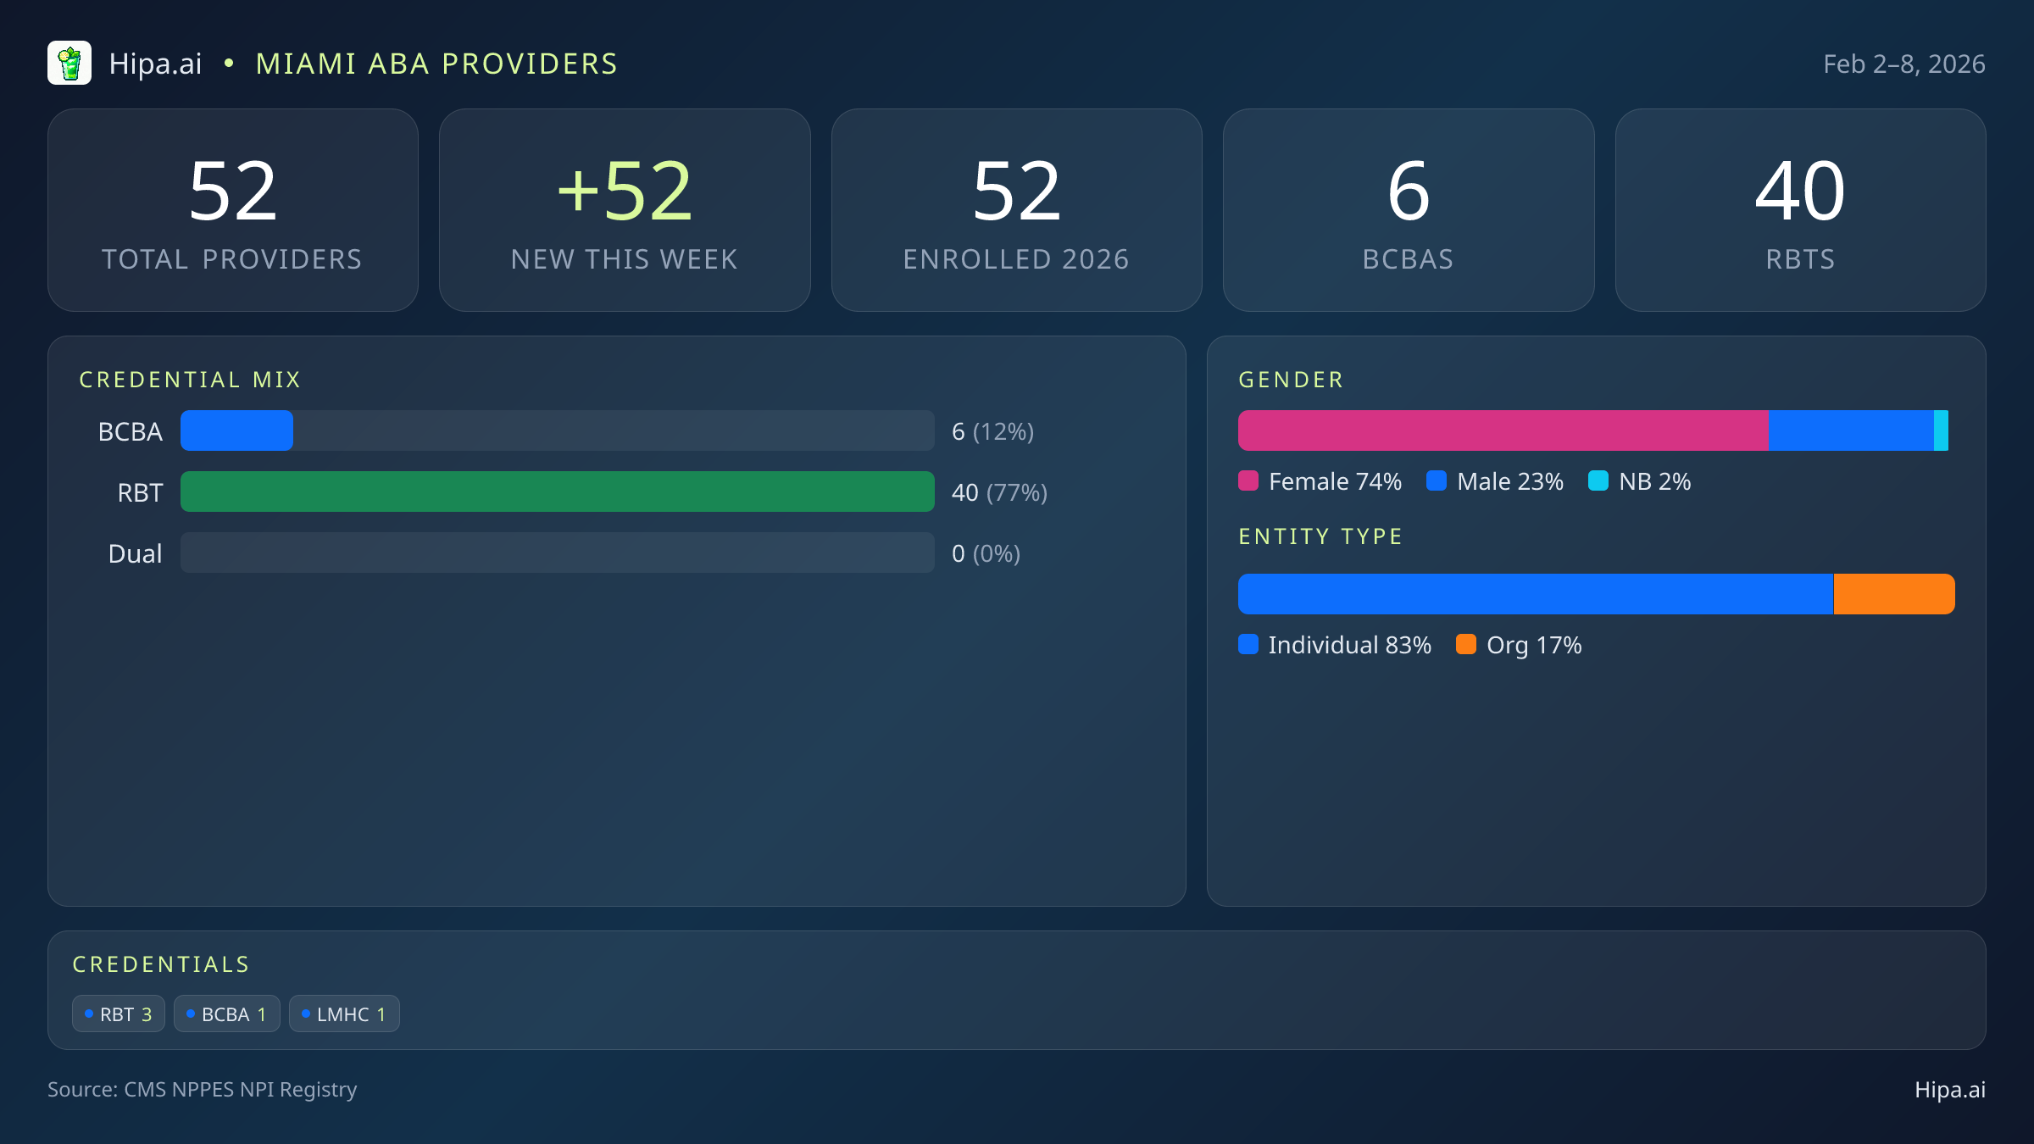Click the Total Providers stat card
Image resolution: width=2034 pixels, height=1144 pixels.
(233, 210)
